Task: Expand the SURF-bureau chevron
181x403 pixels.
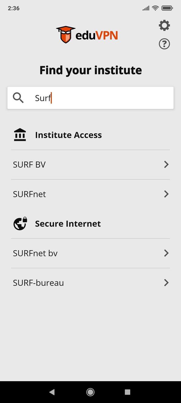Action: tap(166, 282)
